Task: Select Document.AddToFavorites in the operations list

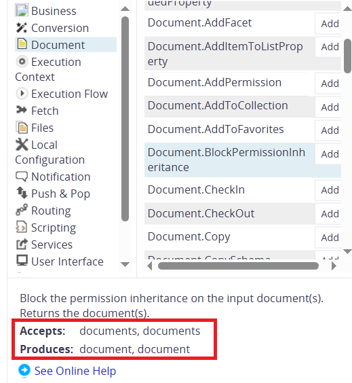Action: pyautogui.click(x=216, y=129)
